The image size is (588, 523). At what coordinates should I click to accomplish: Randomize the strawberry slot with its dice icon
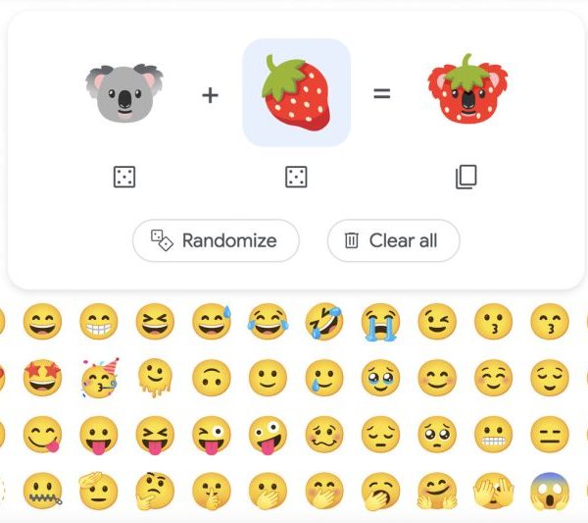[x=296, y=177]
